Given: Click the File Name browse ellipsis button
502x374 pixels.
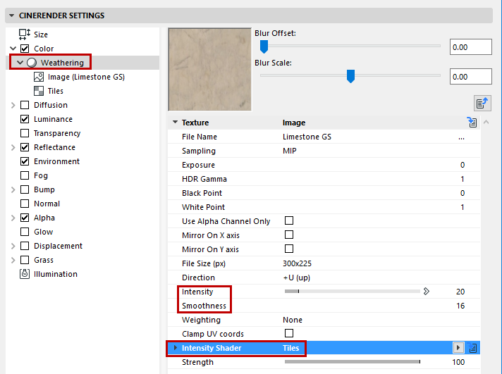Looking at the screenshot, I should (x=461, y=137).
